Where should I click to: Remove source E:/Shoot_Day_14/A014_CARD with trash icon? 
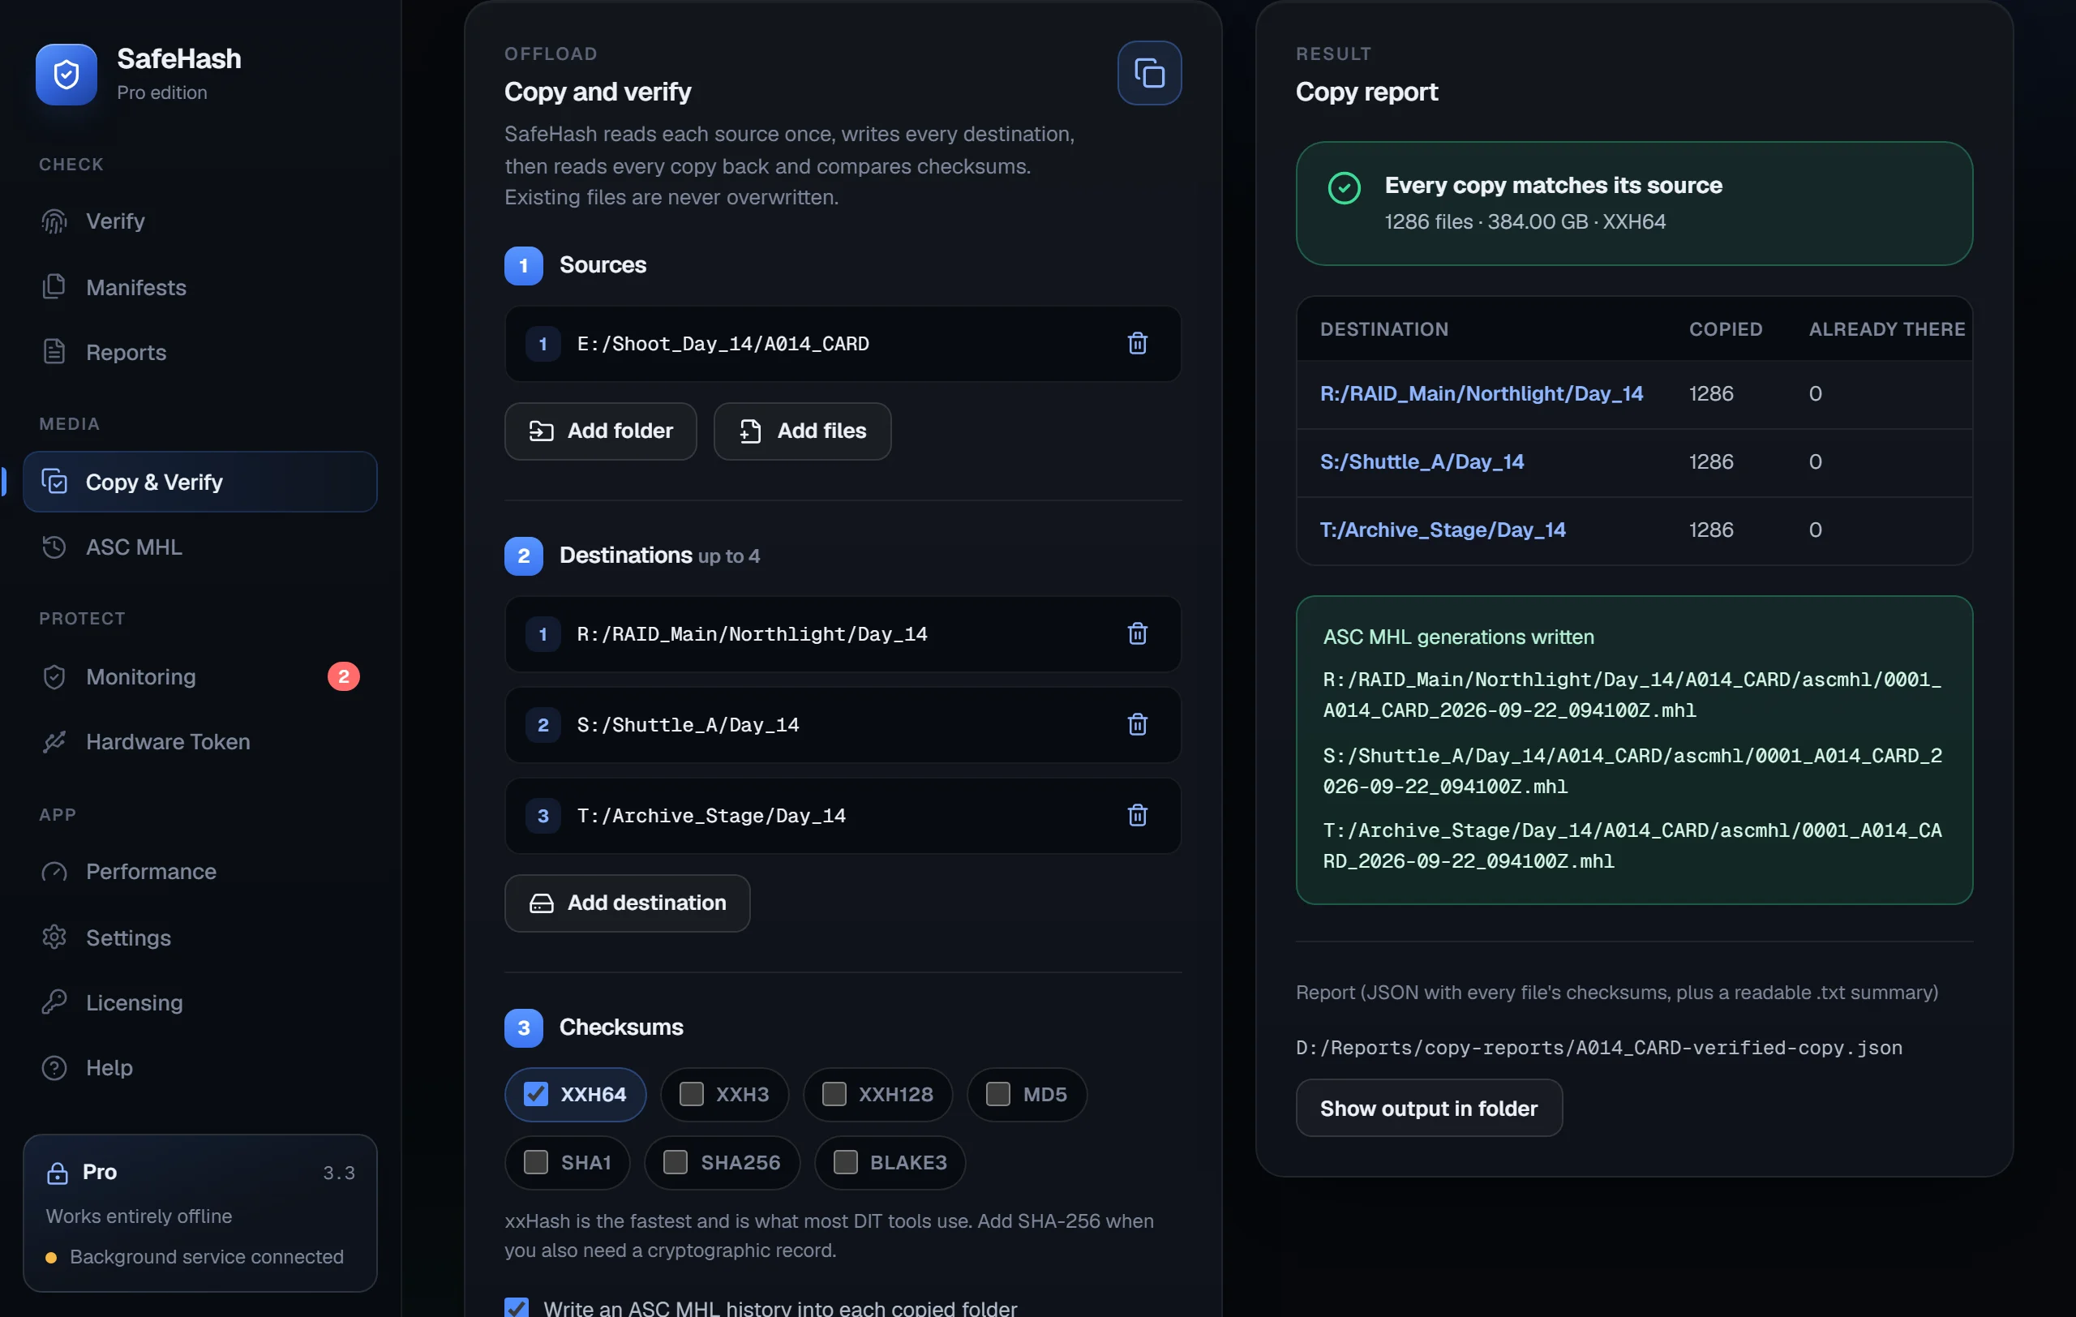point(1137,344)
